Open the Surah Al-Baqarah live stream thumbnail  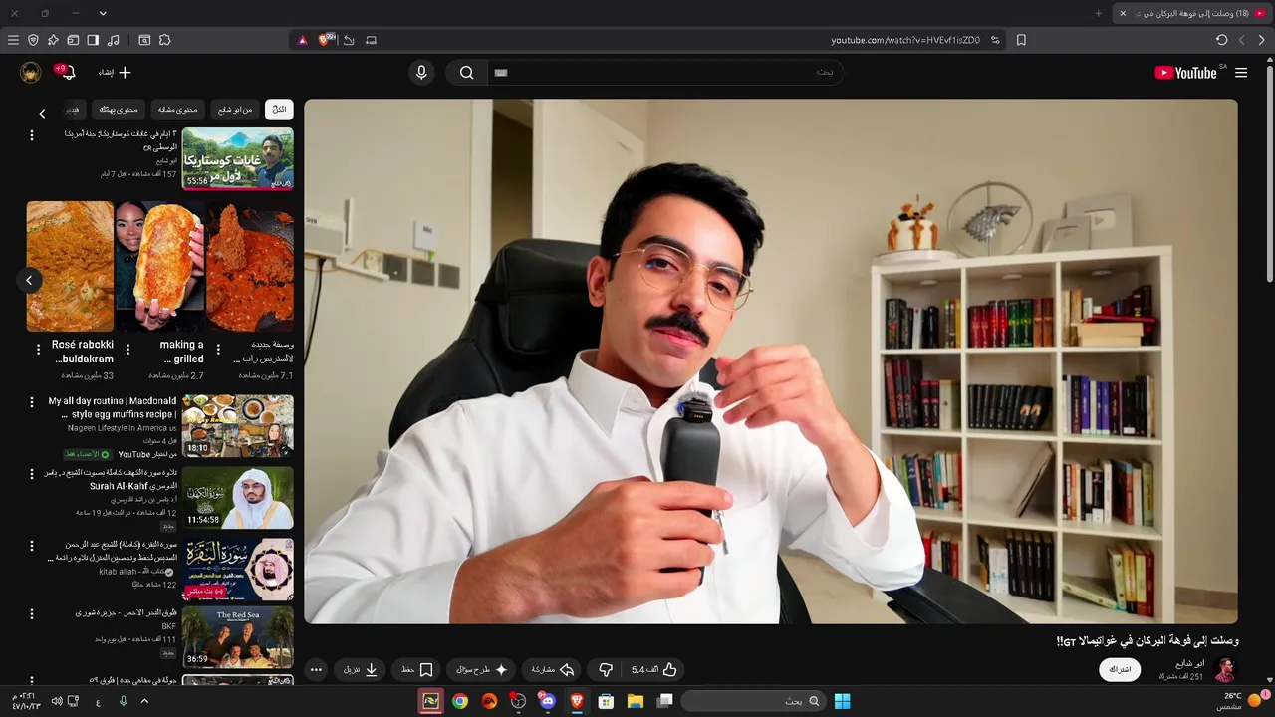coord(238,570)
